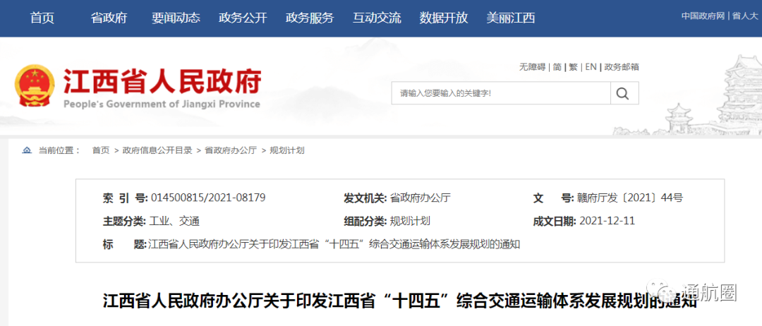This screenshot has height=326, width=762.
Task: Select the date 2021-12-11
Action: (607, 221)
